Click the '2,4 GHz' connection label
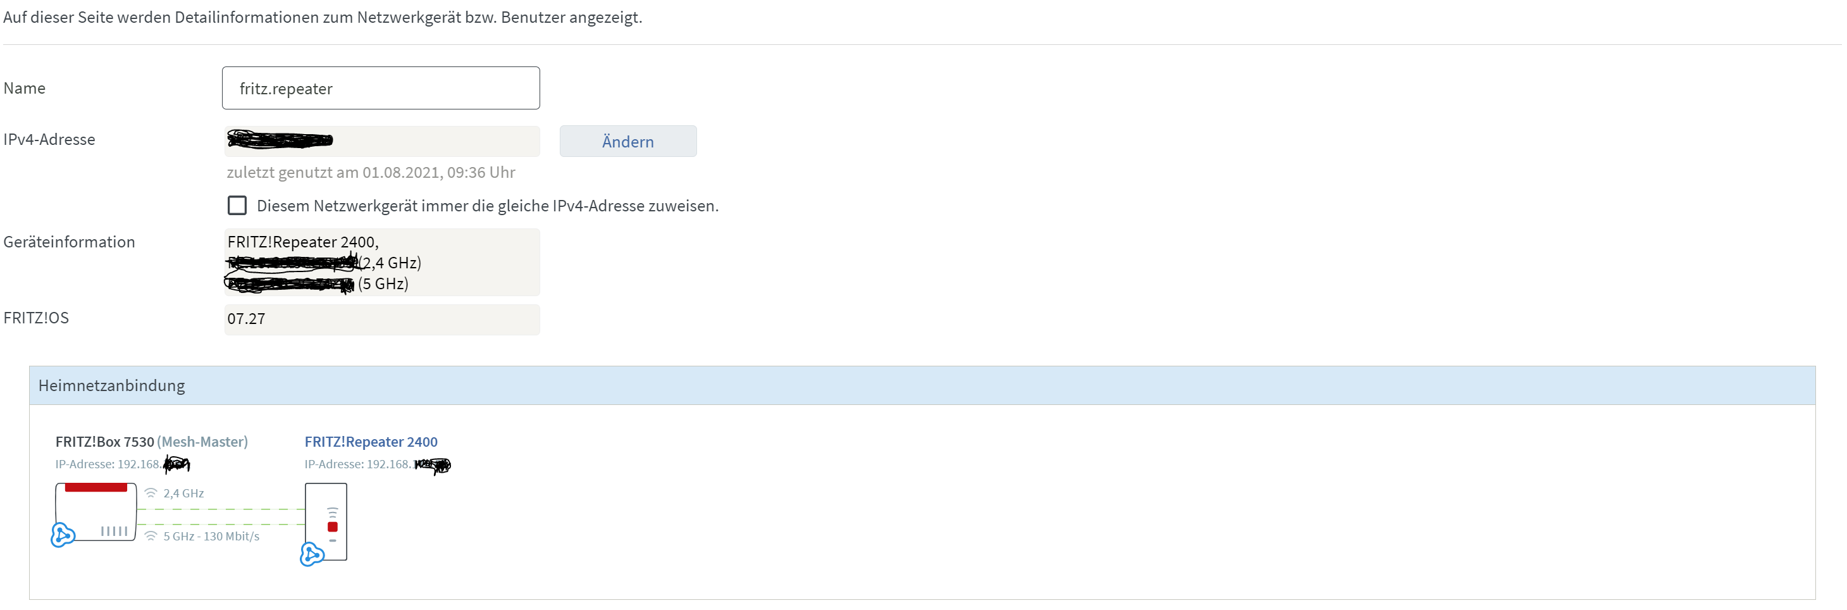This screenshot has width=1847, height=610. tap(183, 493)
